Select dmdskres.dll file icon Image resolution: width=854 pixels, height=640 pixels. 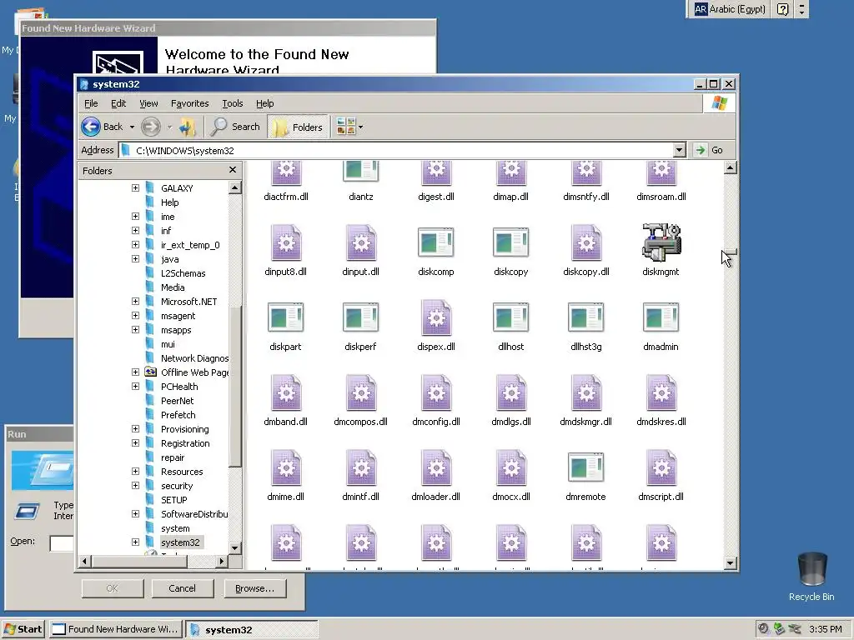pyautogui.click(x=661, y=392)
